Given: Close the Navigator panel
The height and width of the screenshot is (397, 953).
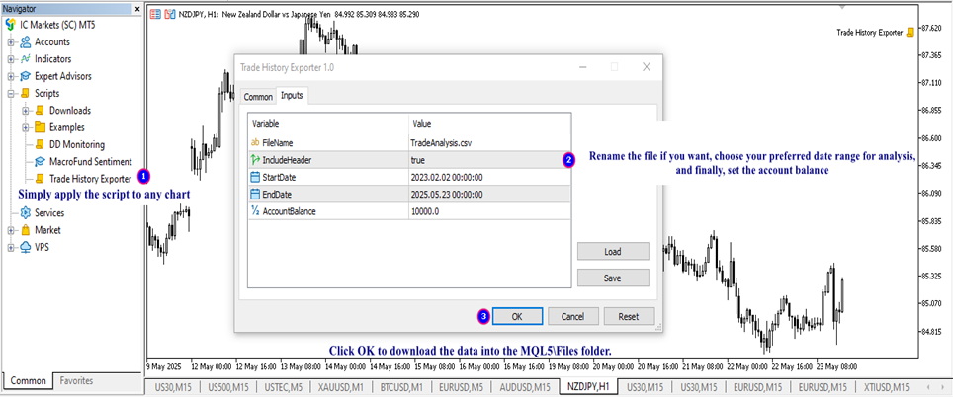Looking at the screenshot, I should click(137, 9).
